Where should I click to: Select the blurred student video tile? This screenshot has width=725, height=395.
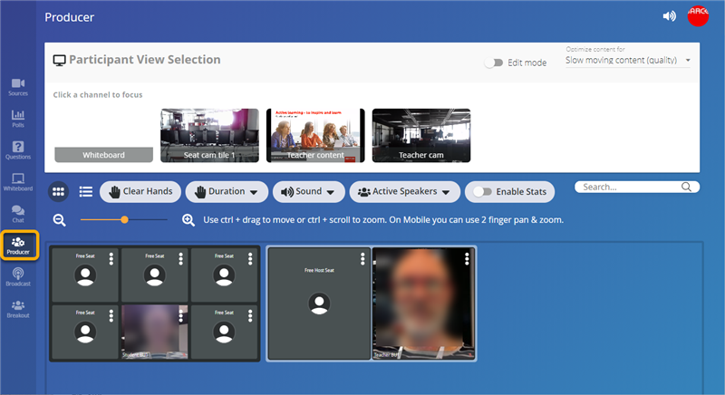pyautogui.click(x=154, y=332)
